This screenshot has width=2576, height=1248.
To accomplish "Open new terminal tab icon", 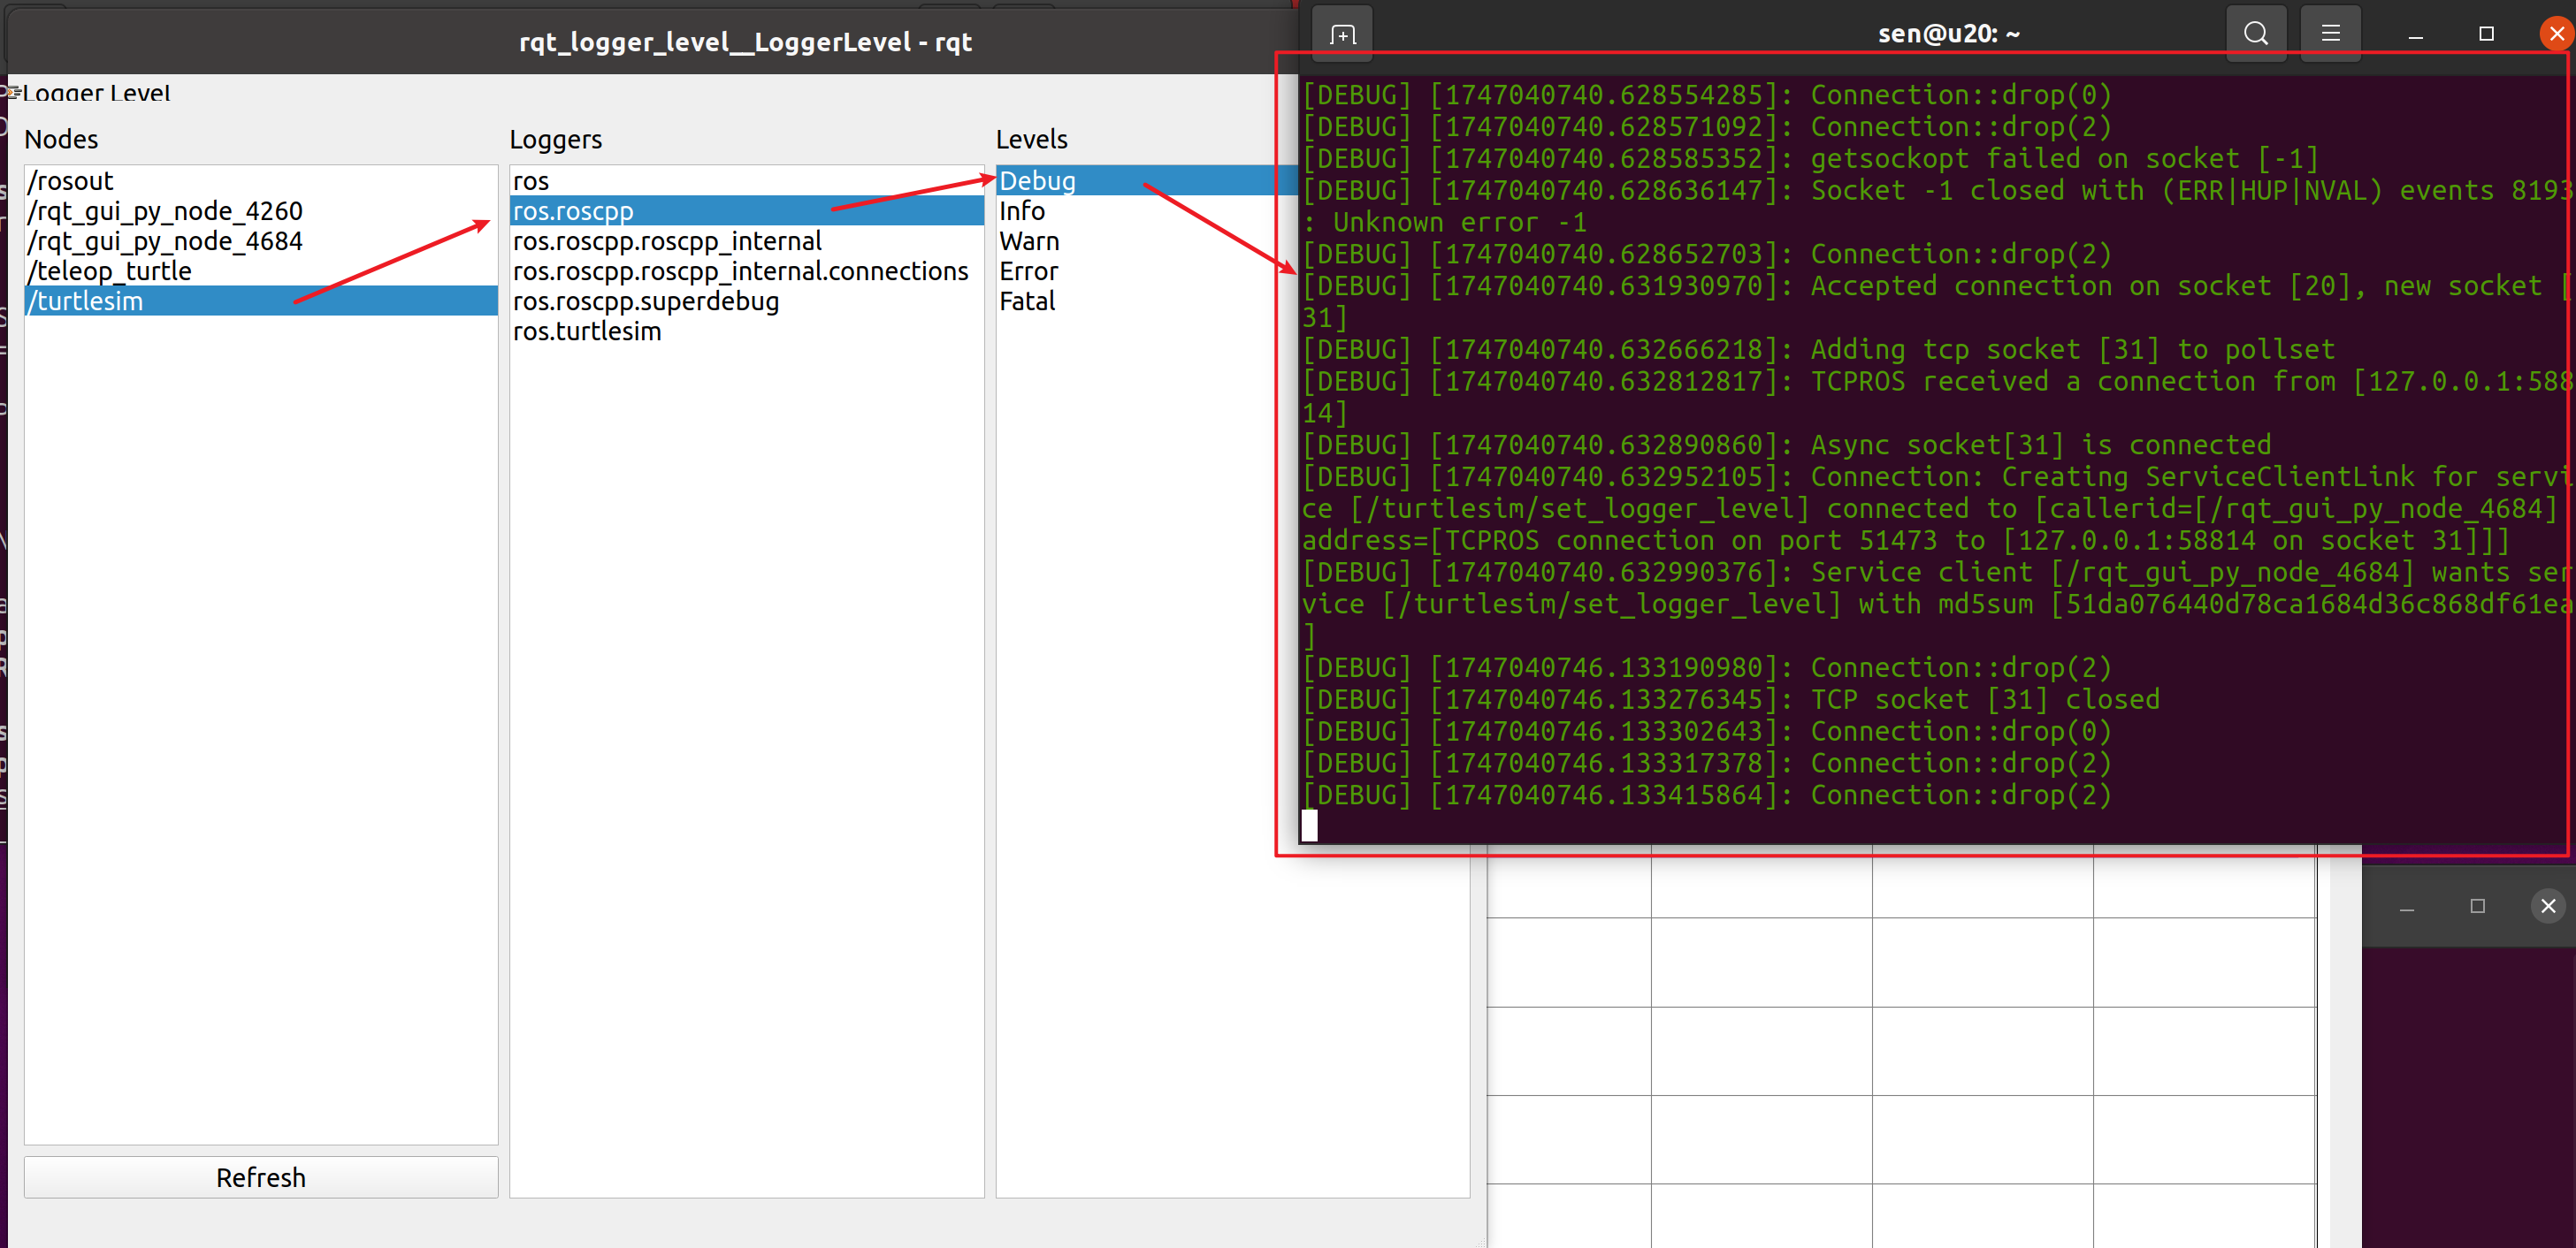I will [1342, 34].
